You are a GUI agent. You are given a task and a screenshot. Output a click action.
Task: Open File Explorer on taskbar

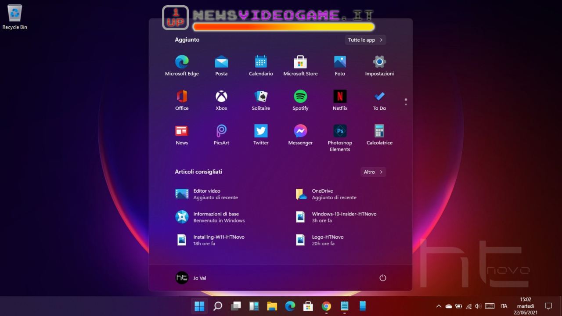(272, 306)
